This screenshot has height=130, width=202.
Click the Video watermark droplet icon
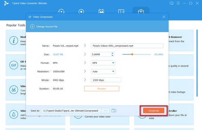(14, 114)
